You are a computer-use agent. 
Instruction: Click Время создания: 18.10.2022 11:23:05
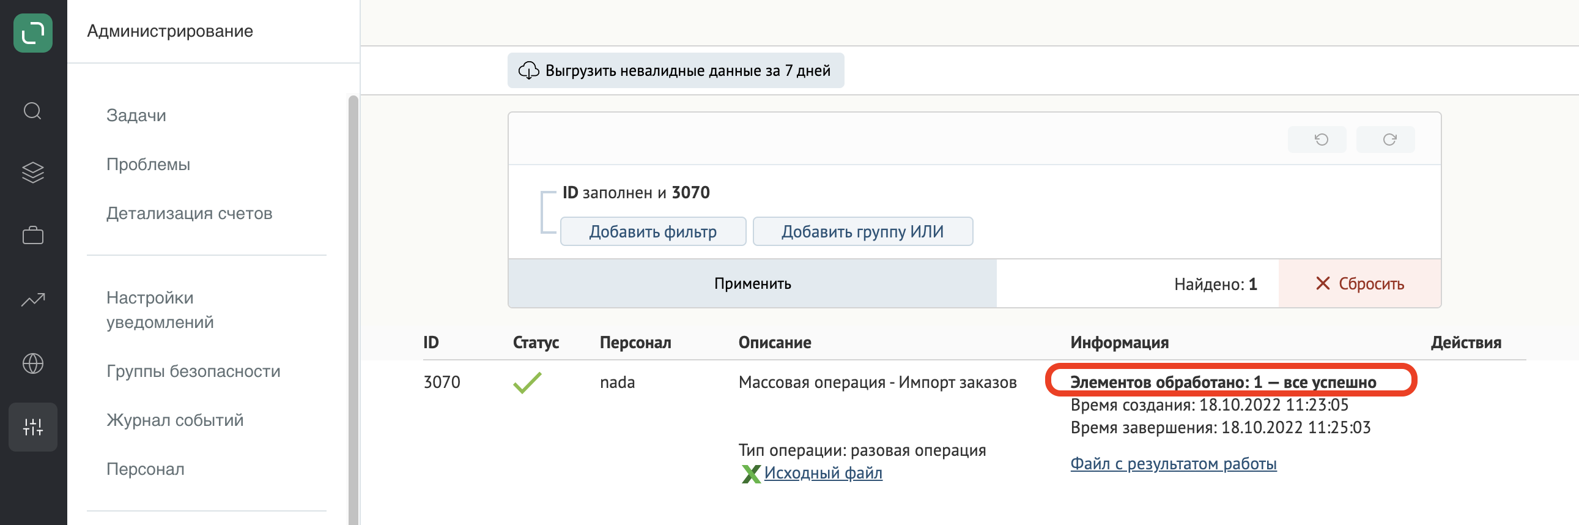[x=1210, y=405]
